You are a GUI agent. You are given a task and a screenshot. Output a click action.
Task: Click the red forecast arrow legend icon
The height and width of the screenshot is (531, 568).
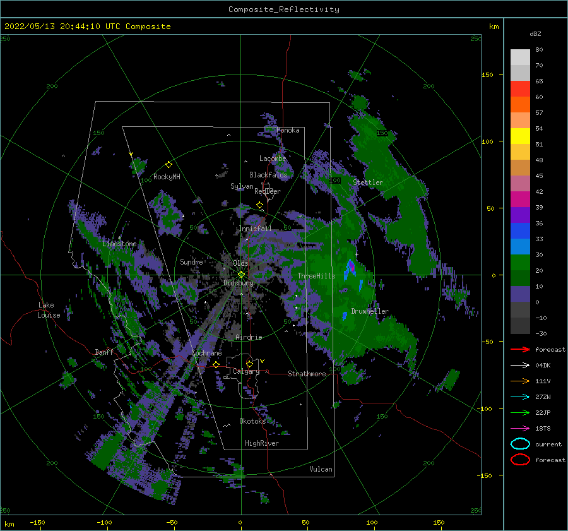[520, 349]
